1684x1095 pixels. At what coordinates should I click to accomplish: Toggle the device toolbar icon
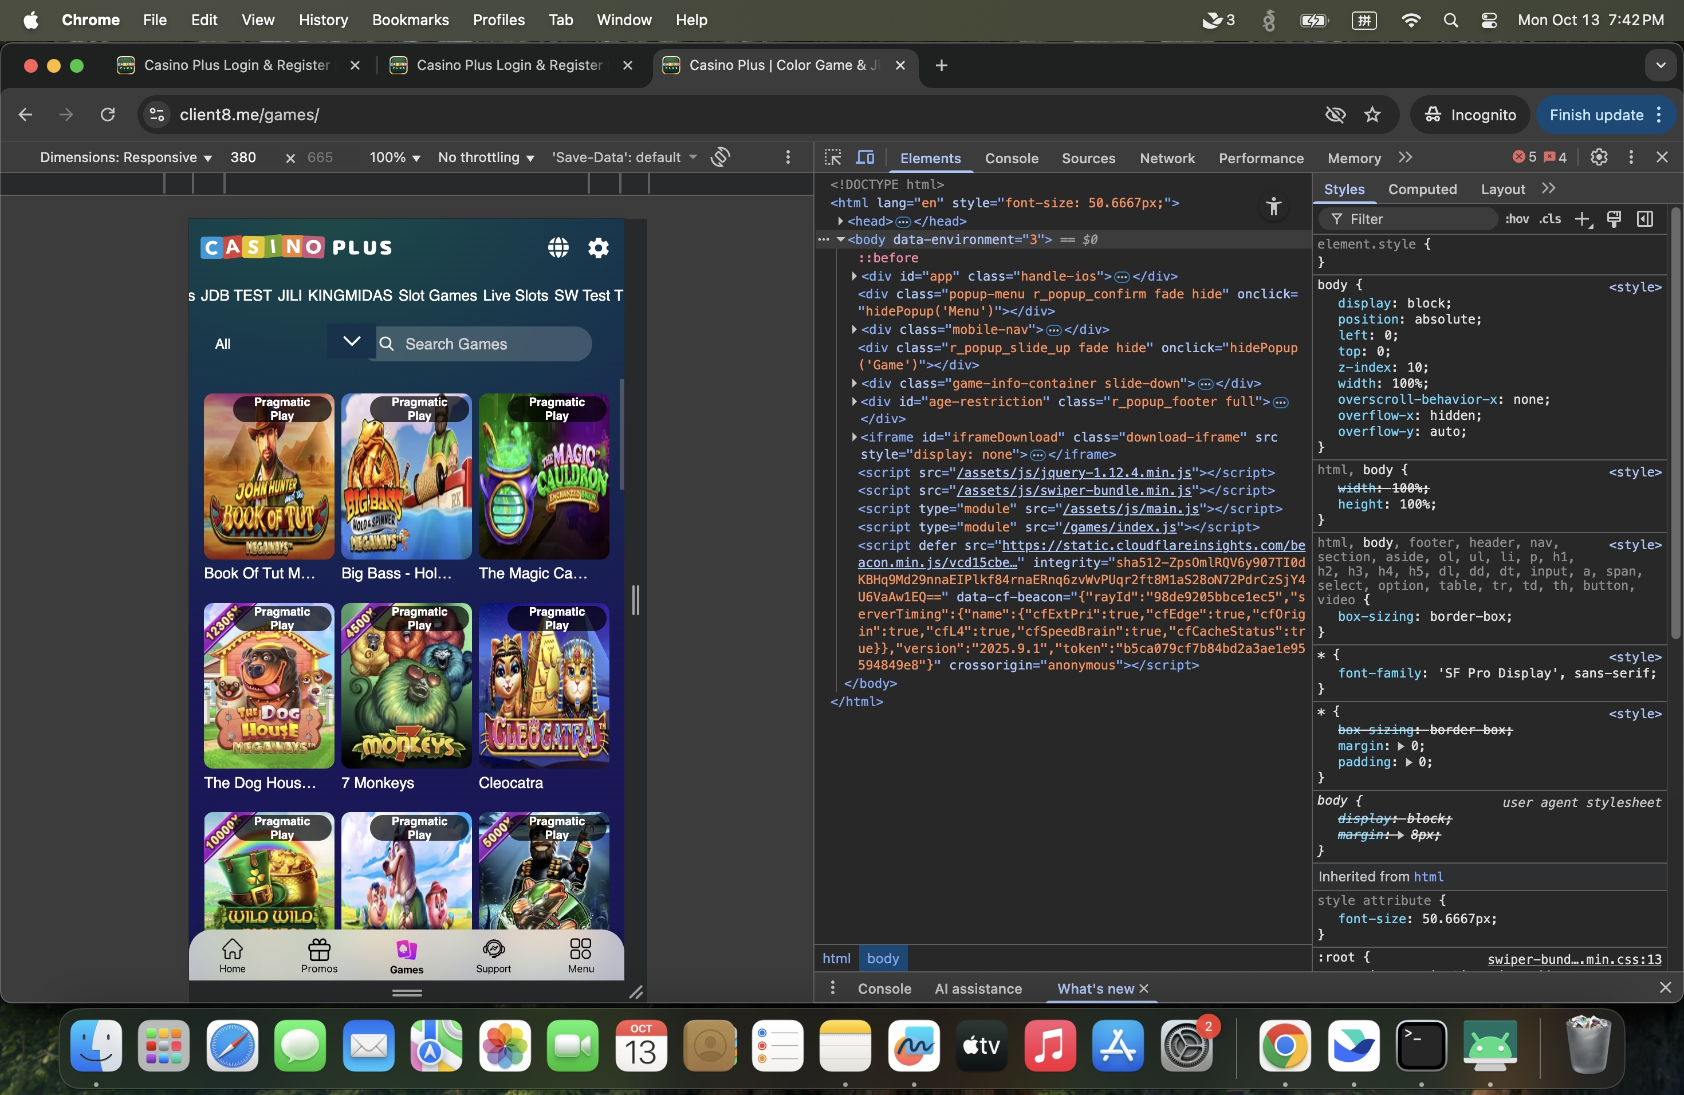tap(865, 157)
